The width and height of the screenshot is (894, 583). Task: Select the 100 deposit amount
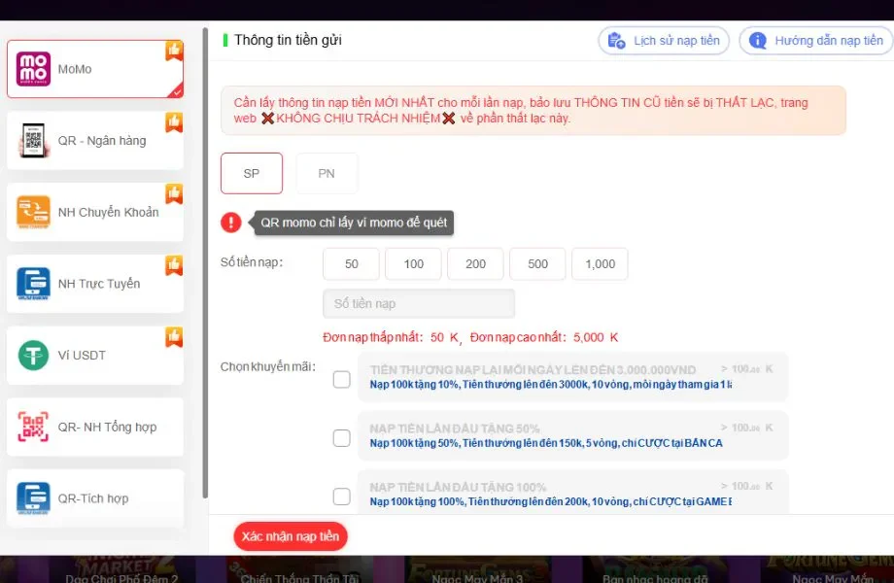pos(412,263)
